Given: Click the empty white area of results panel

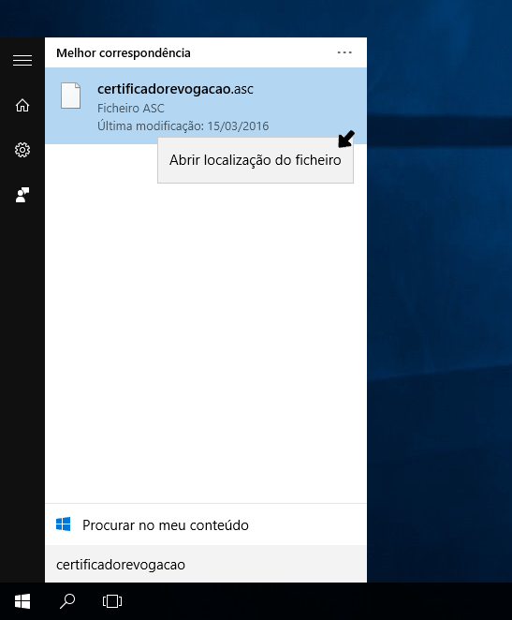Looking at the screenshot, I should pyautogui.click(x=206, y=336).
